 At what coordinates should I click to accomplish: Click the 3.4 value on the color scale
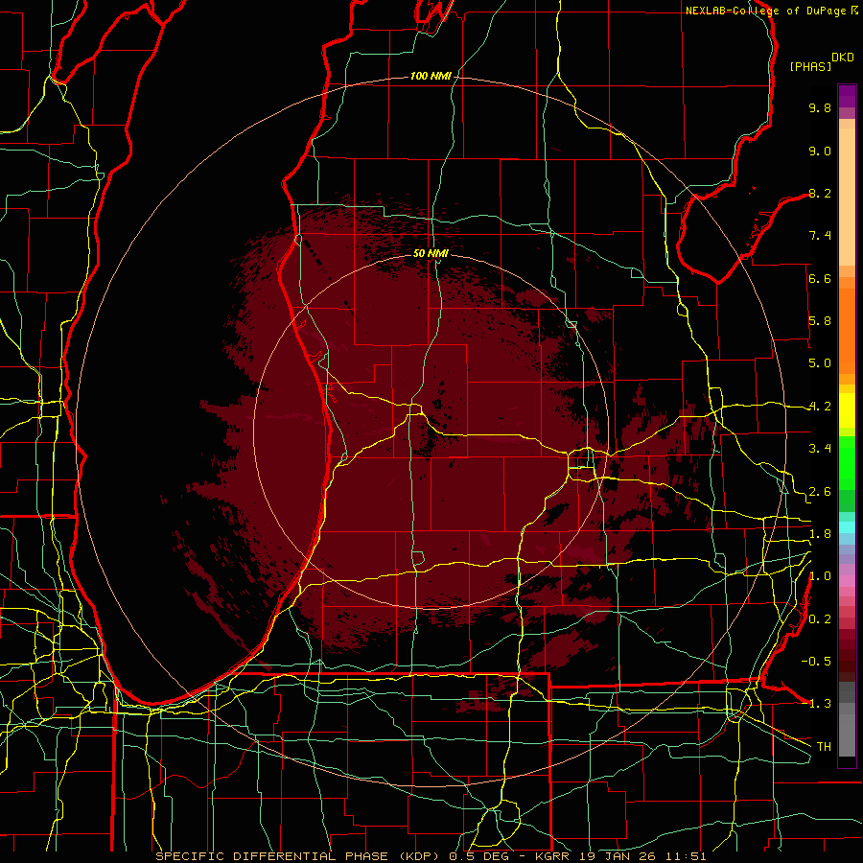click(820, 449)
